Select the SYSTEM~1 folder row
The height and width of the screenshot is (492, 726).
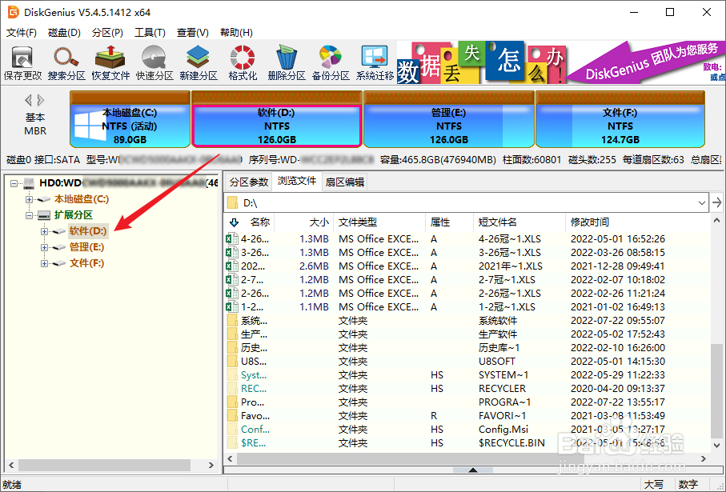467,375
